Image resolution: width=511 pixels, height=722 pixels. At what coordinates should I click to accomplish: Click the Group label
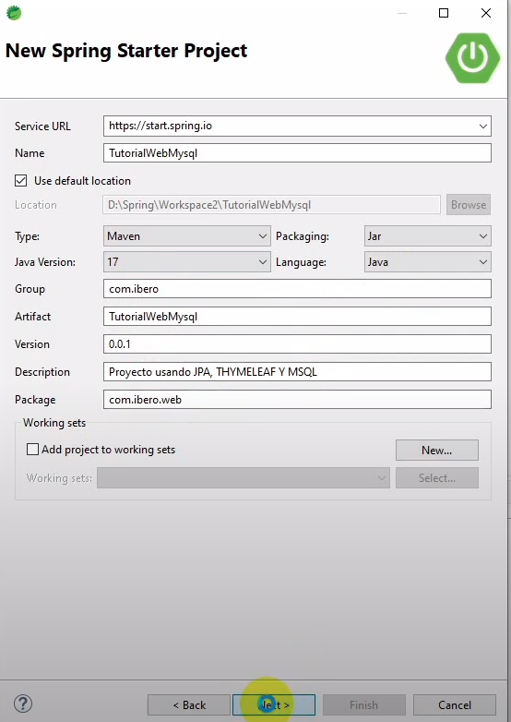click(30, 289)
